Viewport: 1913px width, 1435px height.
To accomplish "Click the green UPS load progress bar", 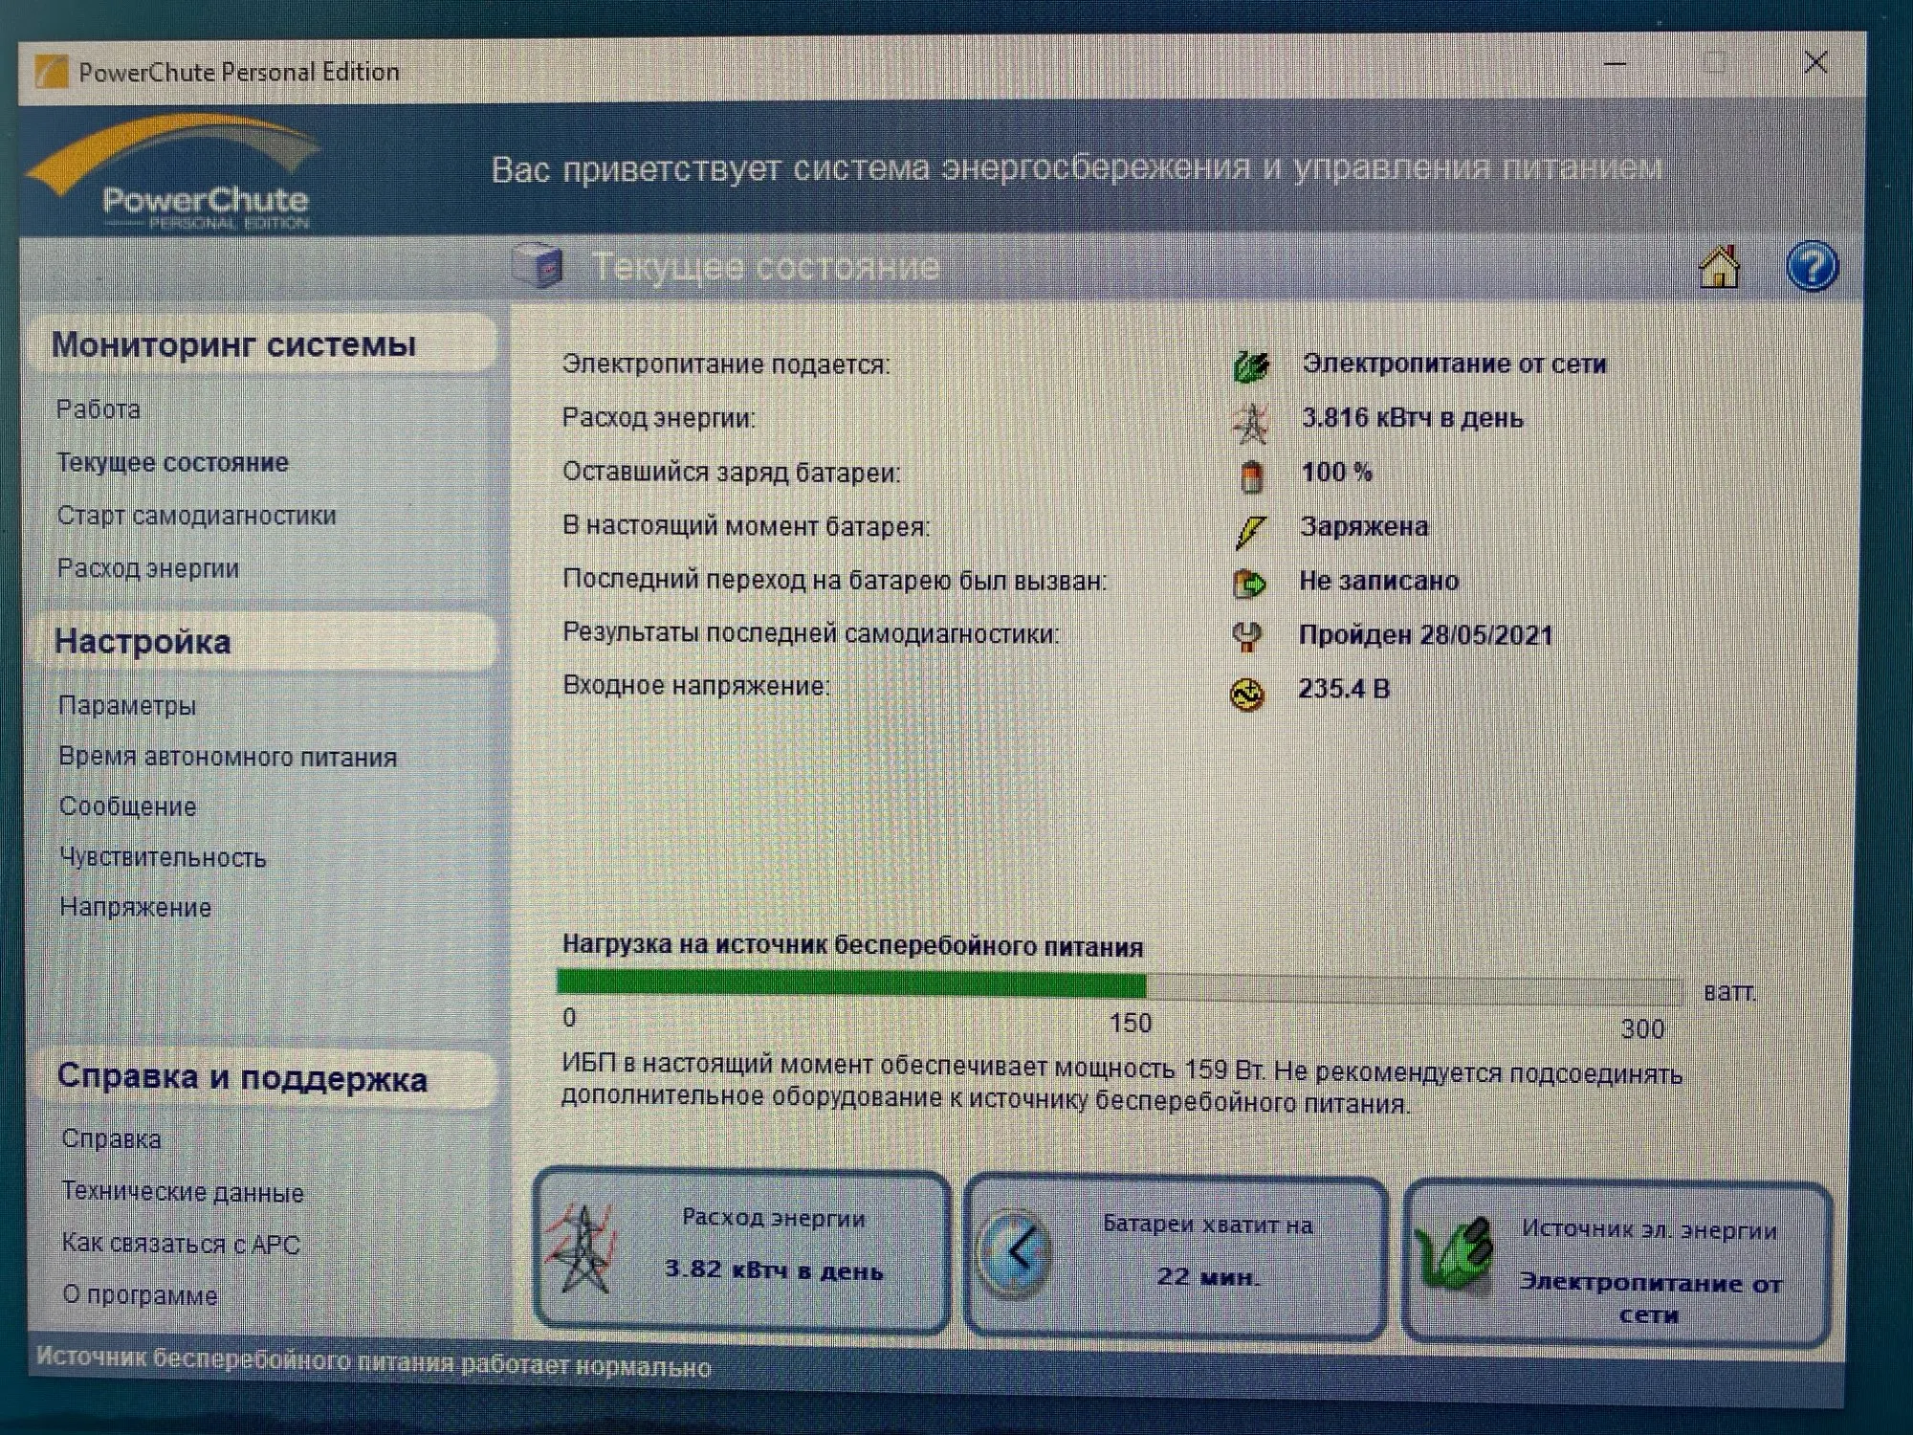I will [851, 983].
